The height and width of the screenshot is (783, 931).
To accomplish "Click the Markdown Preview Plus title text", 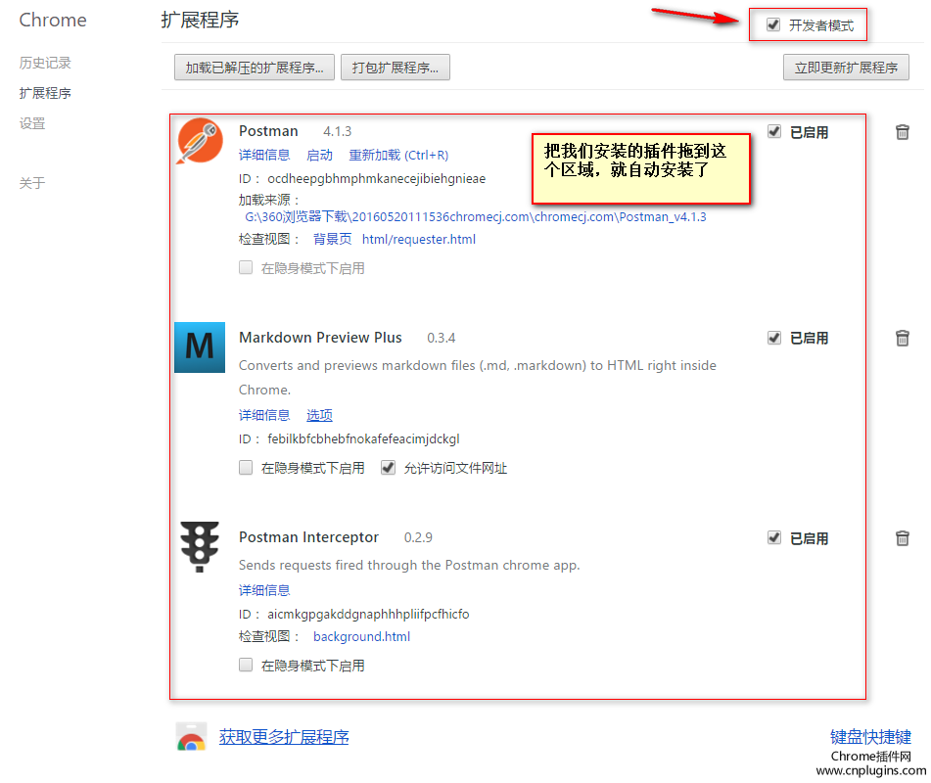I will click(x=321, y=338).
